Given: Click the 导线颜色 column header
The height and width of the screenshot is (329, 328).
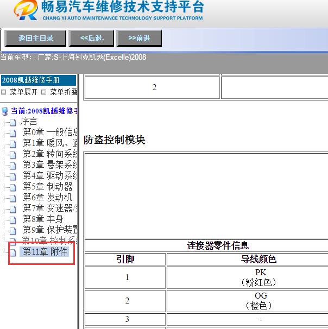Looking at the screenshot, I should [x=248, y=260].
